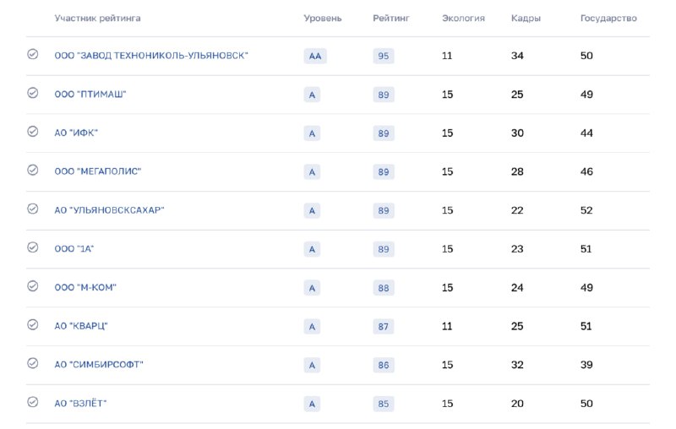Click check icon beside АО "ИФК"
Viewport: 676px width, 429px height.
(33, 132)
